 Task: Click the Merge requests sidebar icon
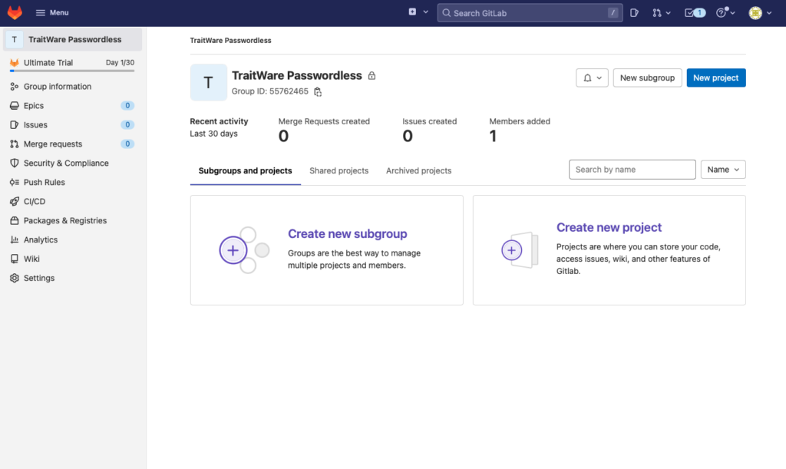pos(14,144)
